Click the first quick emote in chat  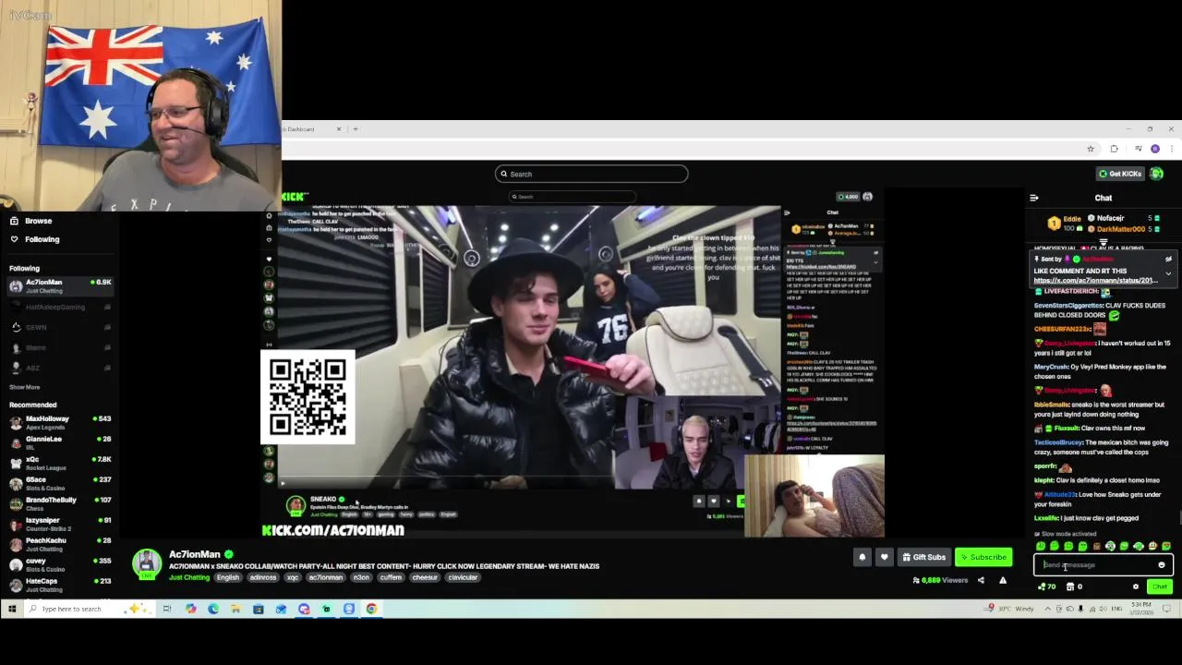tap(1041, 547)
